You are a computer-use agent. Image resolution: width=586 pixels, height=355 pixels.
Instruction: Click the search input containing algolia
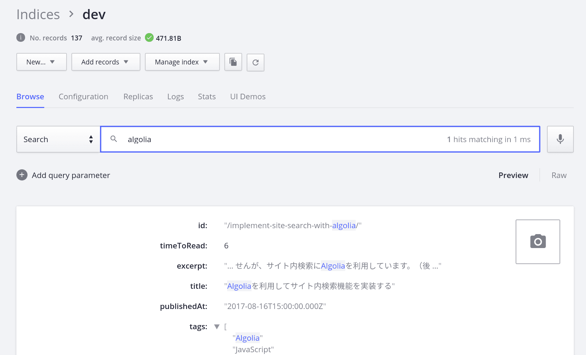(x=279, y=139)
